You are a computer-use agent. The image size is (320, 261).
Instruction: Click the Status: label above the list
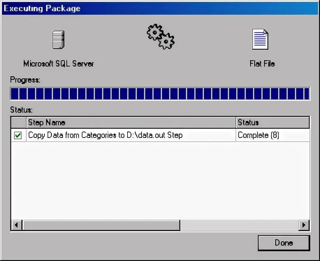(x=21, y=110)
